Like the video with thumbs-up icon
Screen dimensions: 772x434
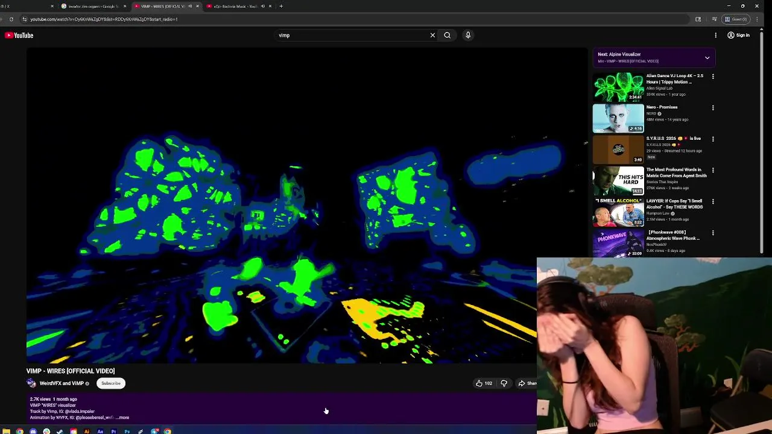click(484, 383)
